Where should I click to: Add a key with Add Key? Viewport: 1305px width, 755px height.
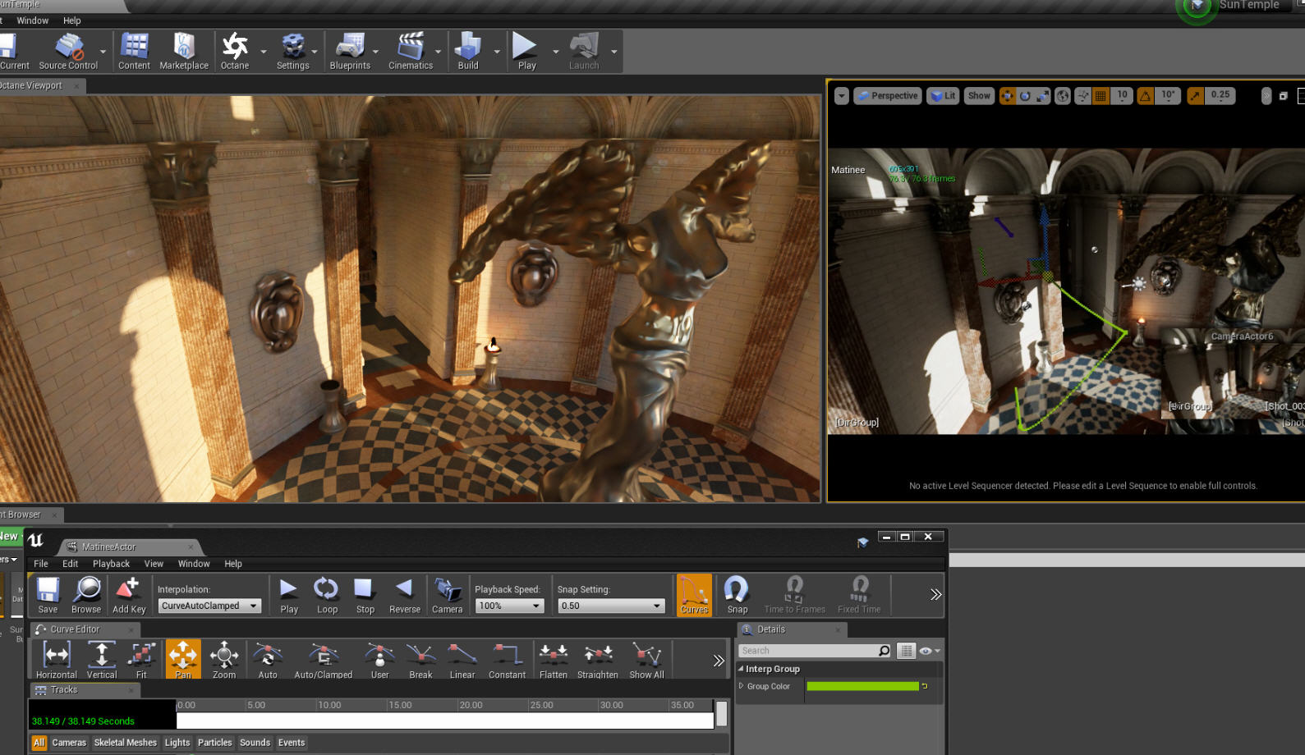coord(129,595)
